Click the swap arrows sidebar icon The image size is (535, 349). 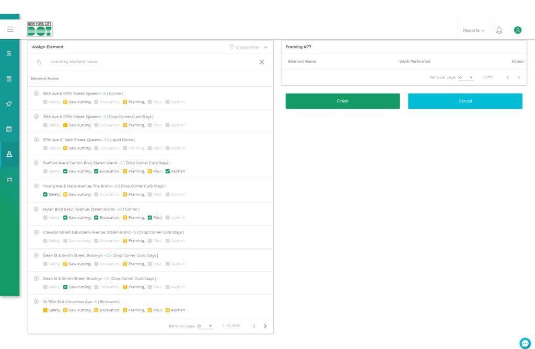tap(9, 180)
